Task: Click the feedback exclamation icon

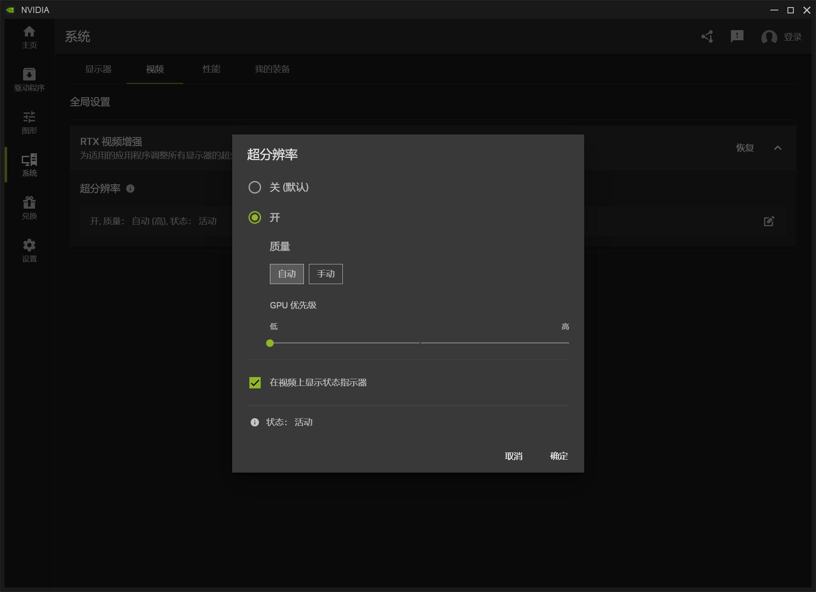Action: pyautogui.click(x=737, y=36)
